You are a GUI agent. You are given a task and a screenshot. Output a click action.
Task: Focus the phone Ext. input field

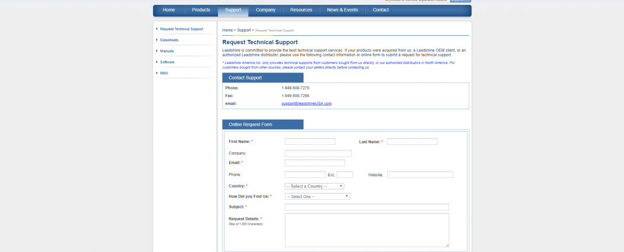point(345,175)
